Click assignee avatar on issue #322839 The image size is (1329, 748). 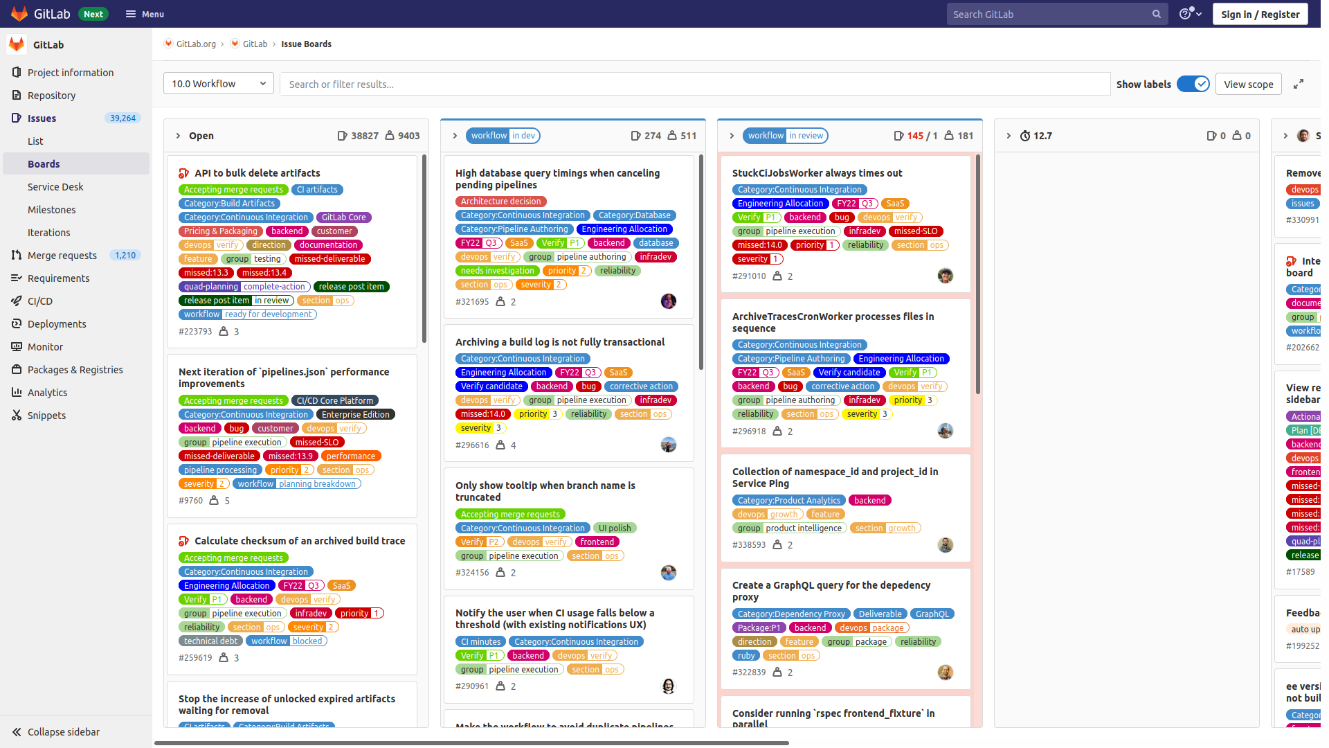click(x=946, y=673)
